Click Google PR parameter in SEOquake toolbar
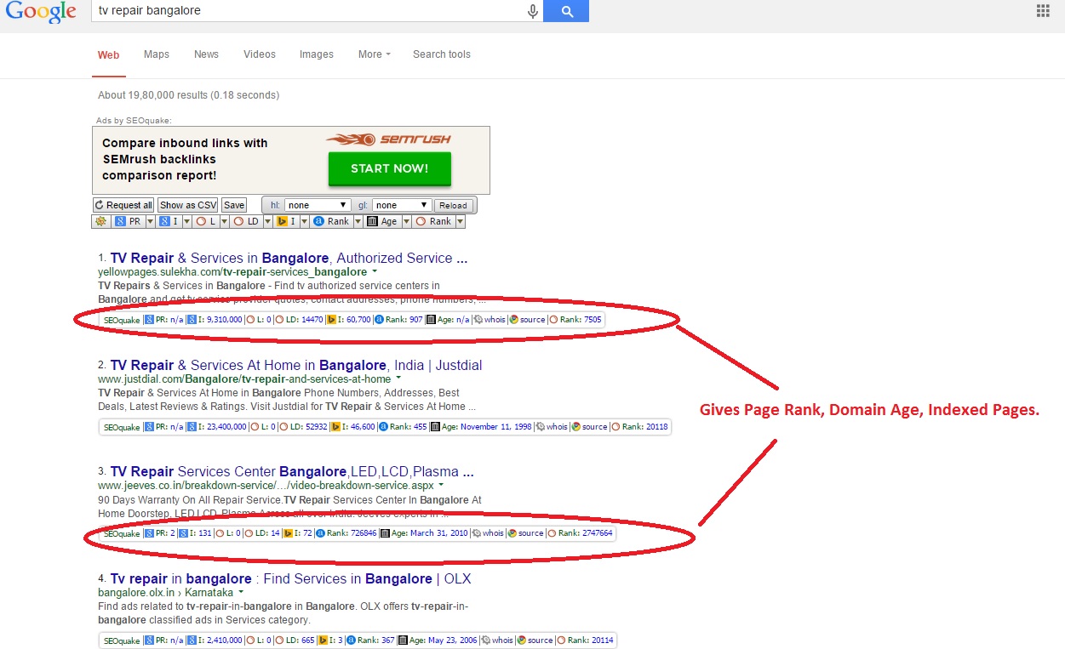This screenshot has height=649, width=1065. [129, 221]
